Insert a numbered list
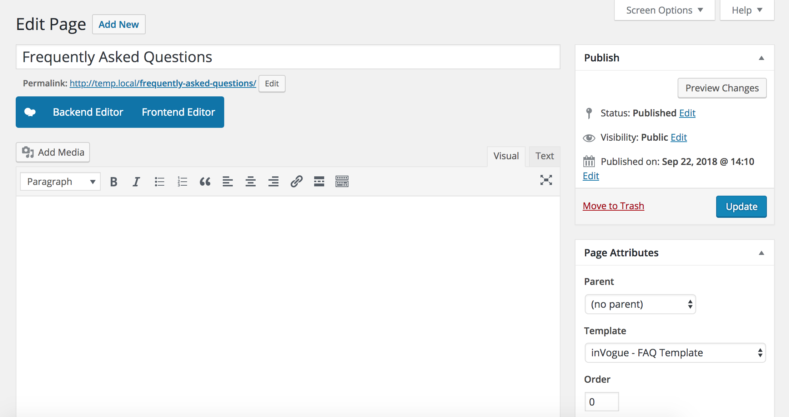This screenshot has height=417, width=789. point(182,182)
